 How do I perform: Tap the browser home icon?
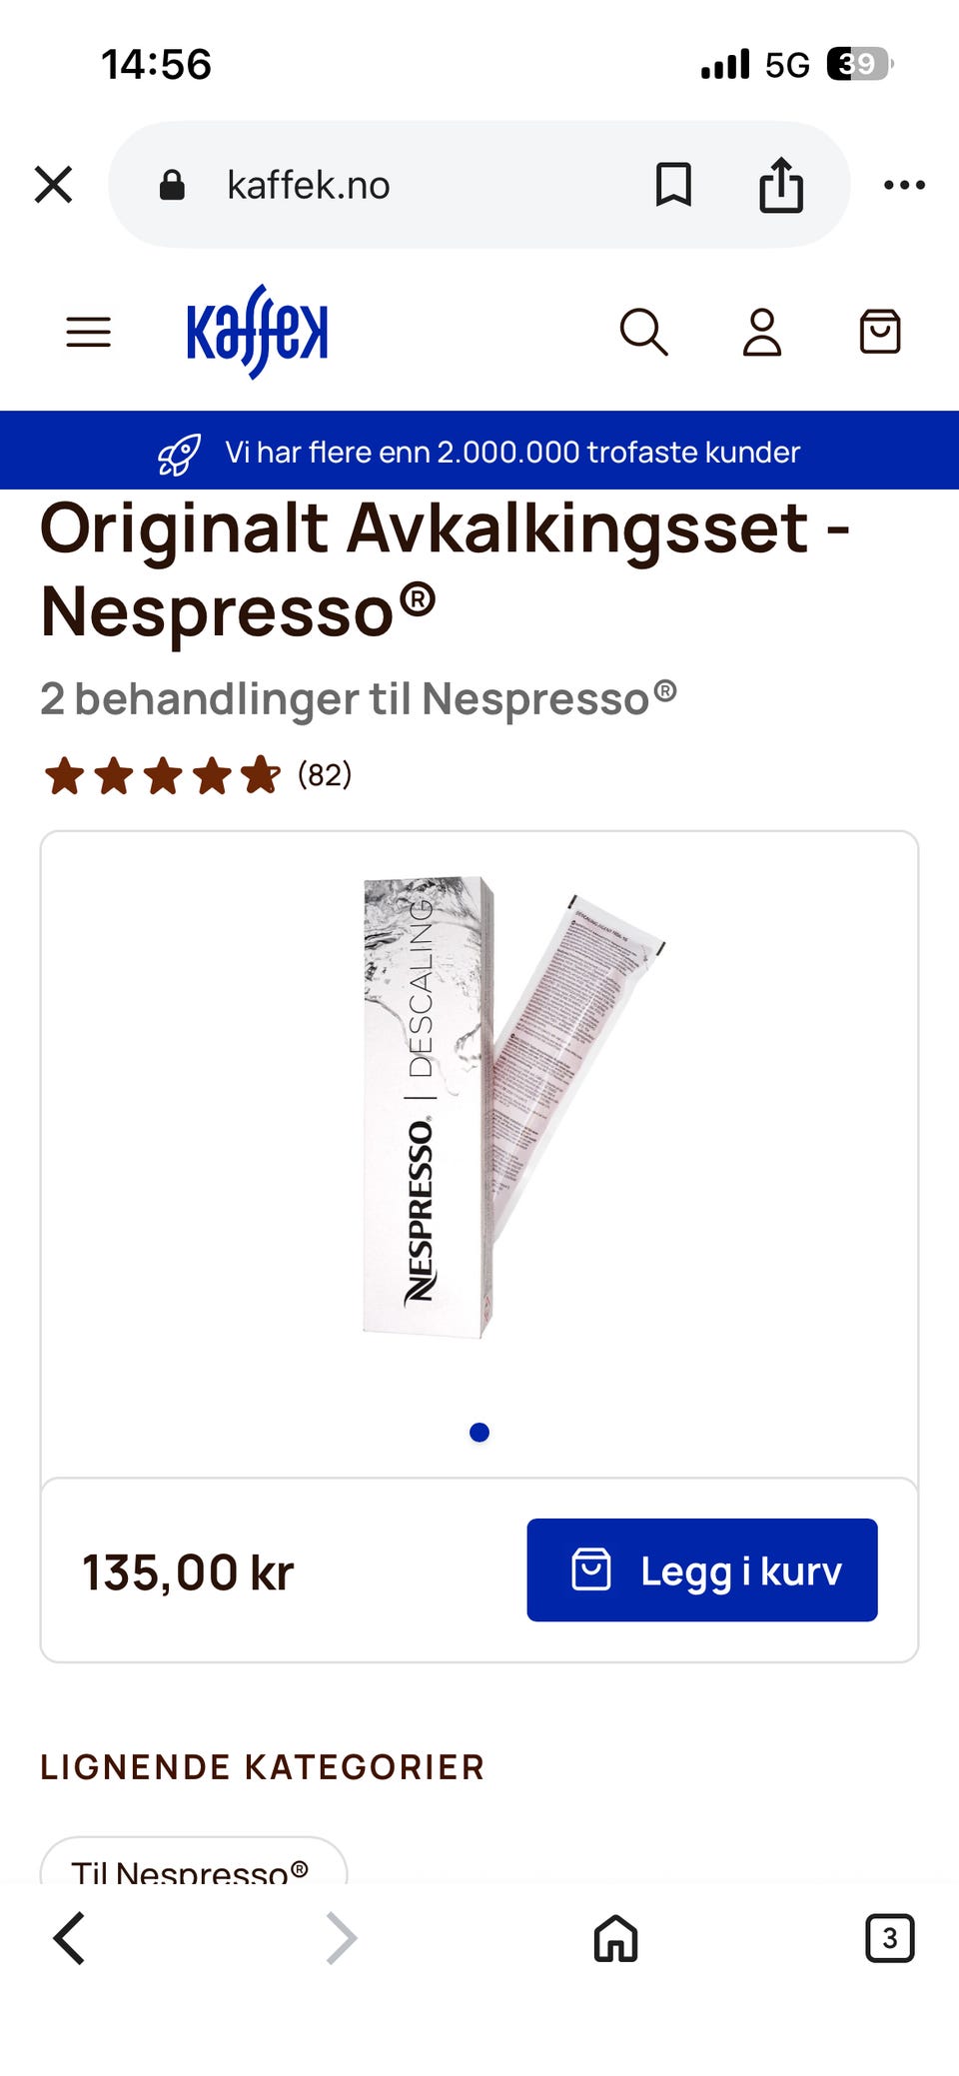click(x=615, y=1939)
